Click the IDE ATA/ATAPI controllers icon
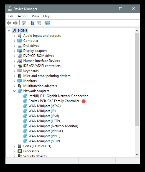 (20, 66)
